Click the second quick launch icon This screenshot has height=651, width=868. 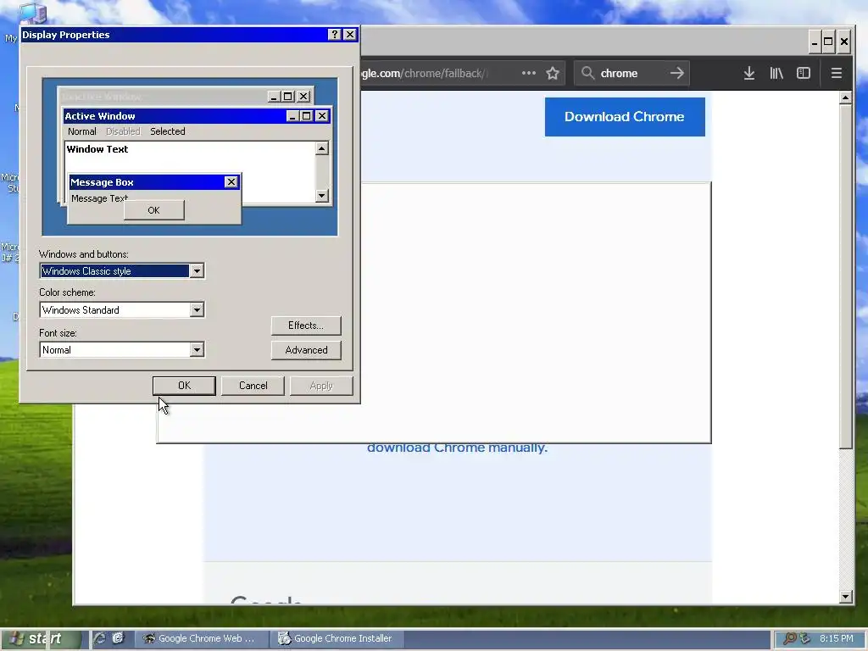point(119,638)
